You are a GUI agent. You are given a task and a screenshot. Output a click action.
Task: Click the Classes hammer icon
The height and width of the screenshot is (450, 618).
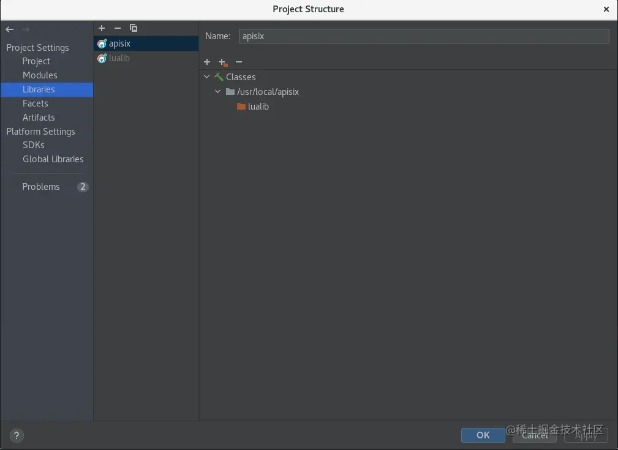pyautogui.click(x=219, y=77)
